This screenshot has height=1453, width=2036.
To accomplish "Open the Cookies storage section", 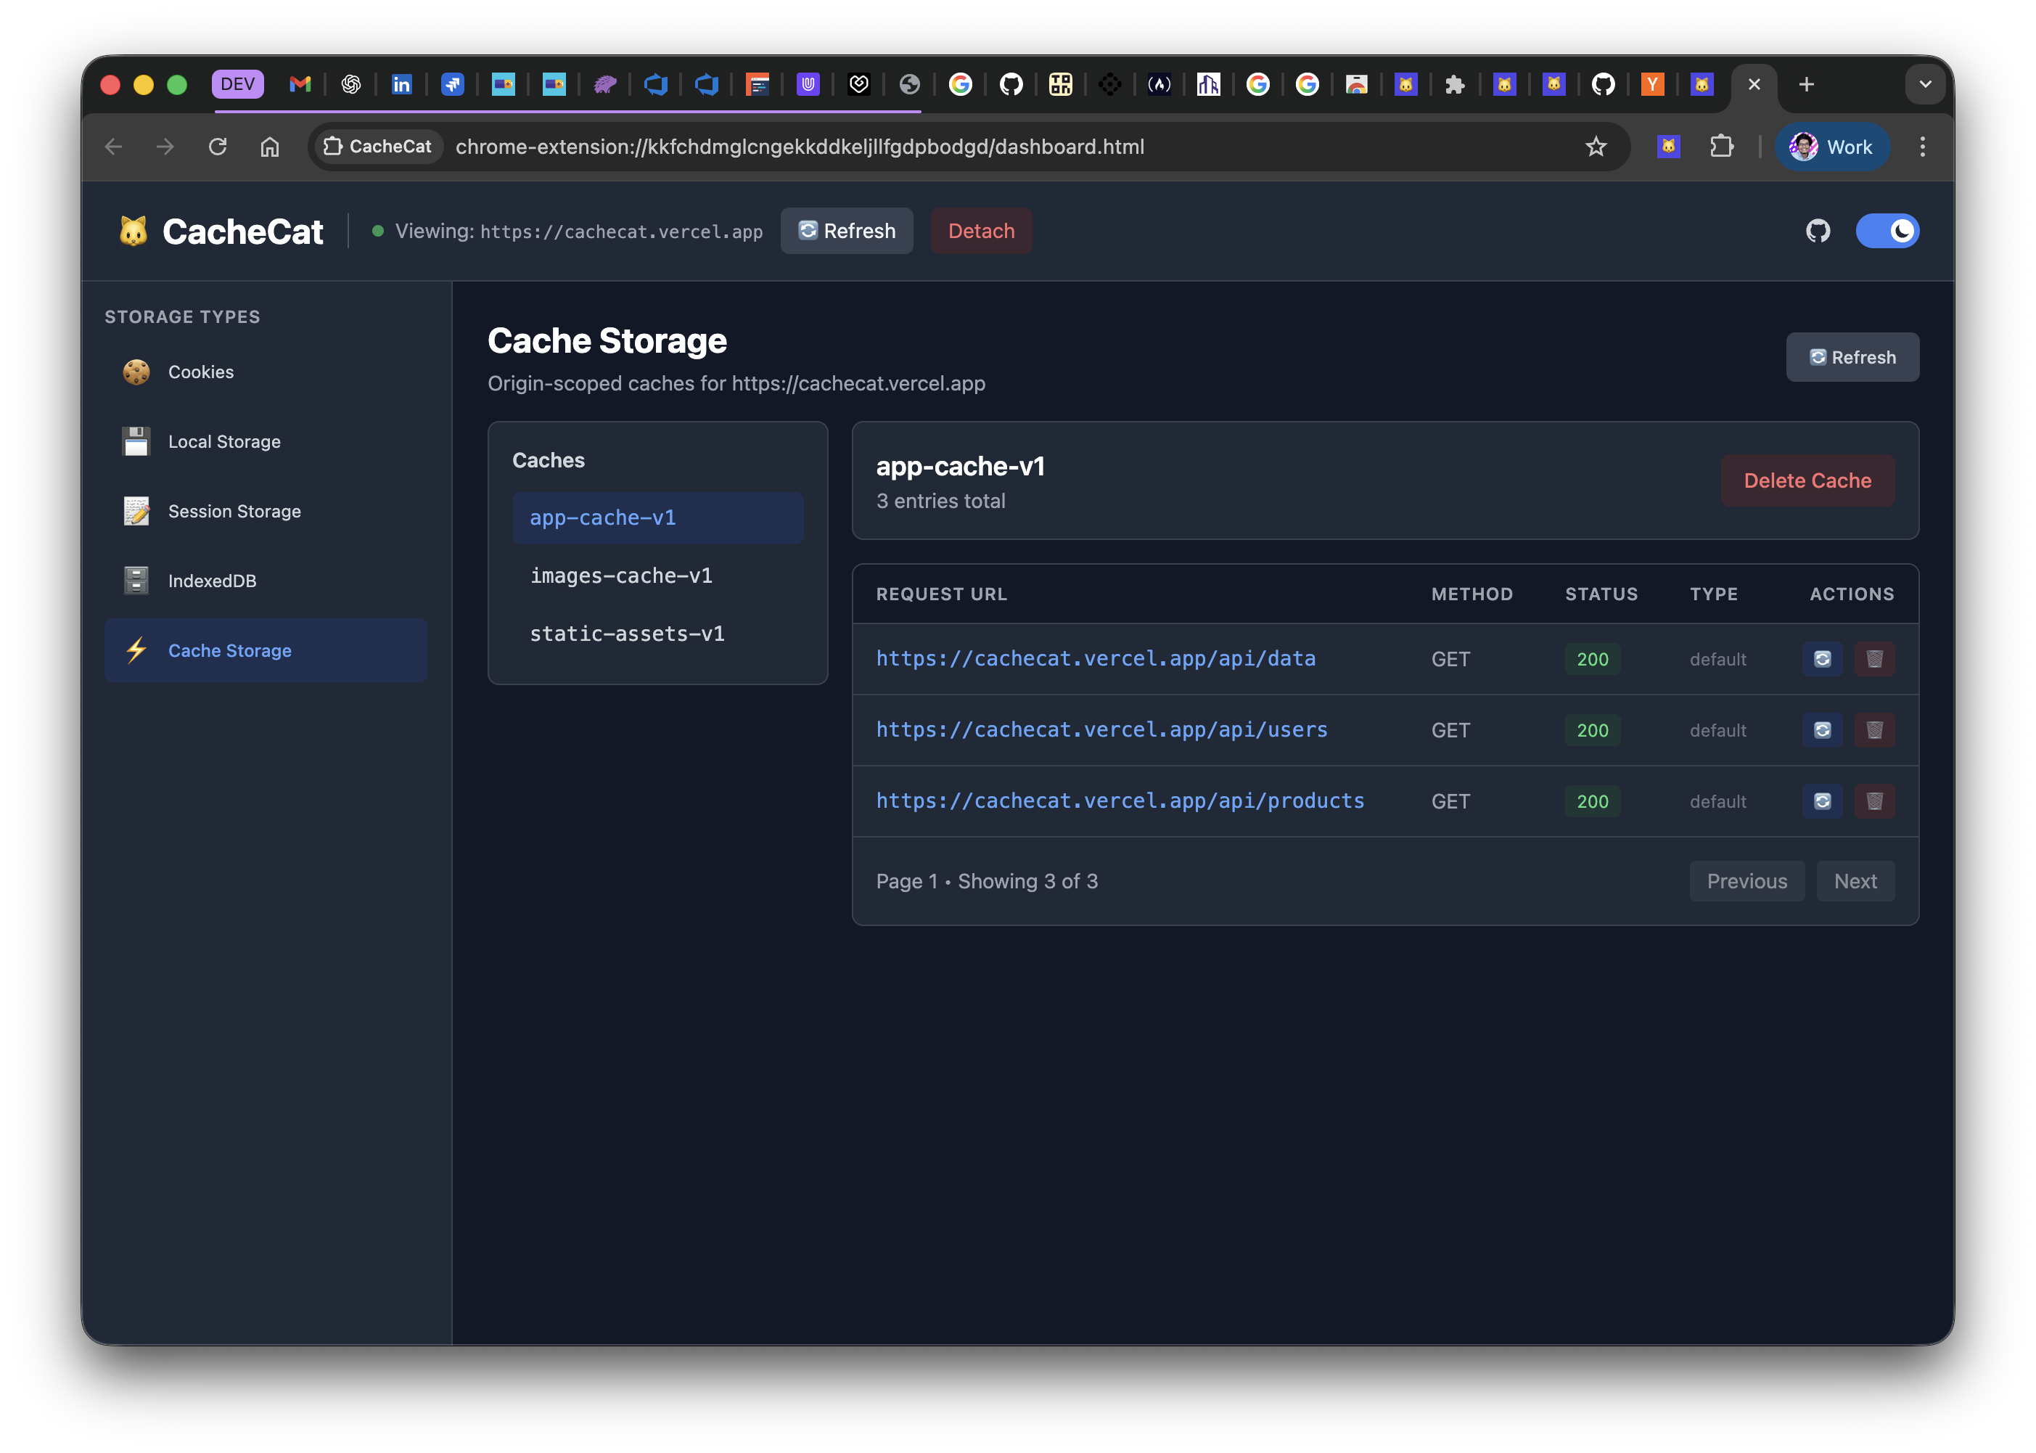I will point(200,372).
